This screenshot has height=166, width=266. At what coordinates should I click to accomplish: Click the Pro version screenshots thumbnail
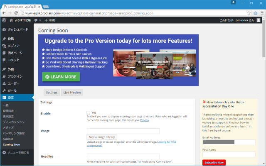pos(154,64)
